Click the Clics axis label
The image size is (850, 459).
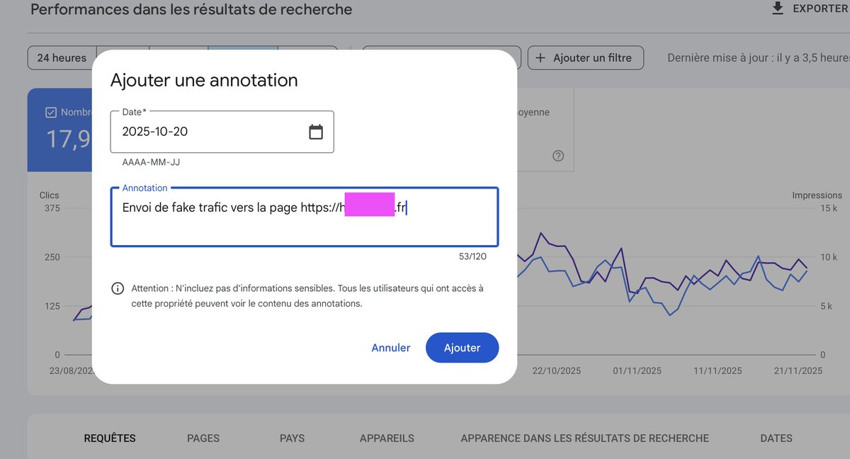(x=50, y=195)
